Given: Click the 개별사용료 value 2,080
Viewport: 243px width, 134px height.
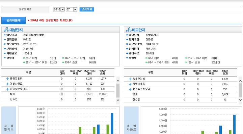Looking at the screenshot, I should 225,84.
